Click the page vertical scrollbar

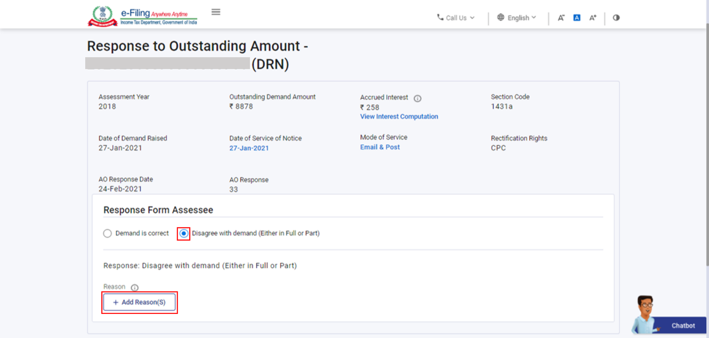point(707,145)
